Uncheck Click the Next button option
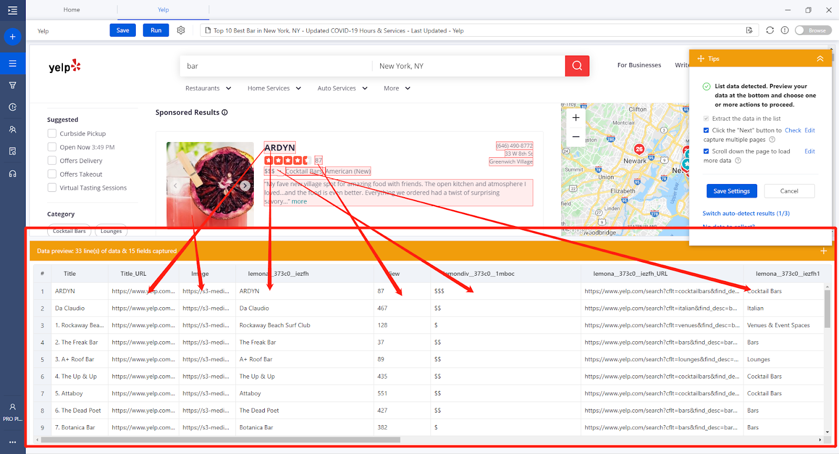Screen dimensions: 839x454 point(706,131)
